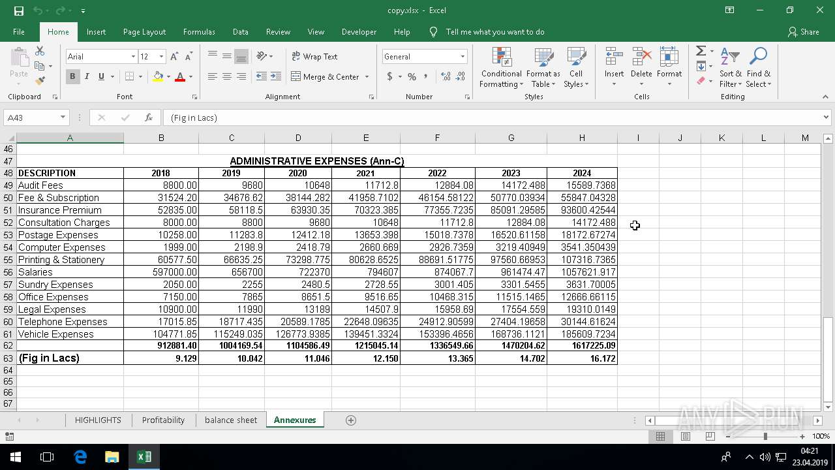The height and width of the screenshot is (470, 835).
Task: Open the Font Color dropdown arrow
Action: 190,76
